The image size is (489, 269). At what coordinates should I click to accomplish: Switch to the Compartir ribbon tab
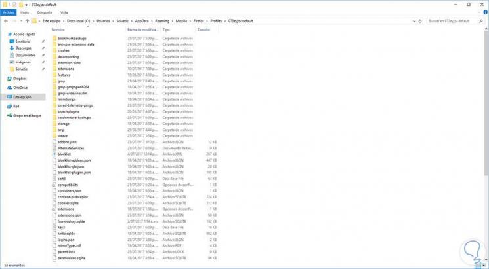point(44,12)
